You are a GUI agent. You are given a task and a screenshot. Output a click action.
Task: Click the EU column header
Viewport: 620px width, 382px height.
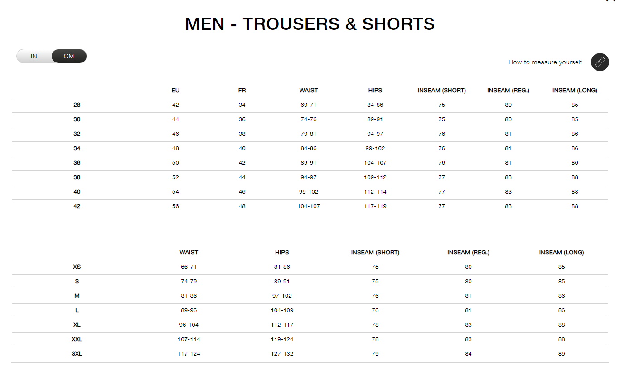click(x=175, y=91)
